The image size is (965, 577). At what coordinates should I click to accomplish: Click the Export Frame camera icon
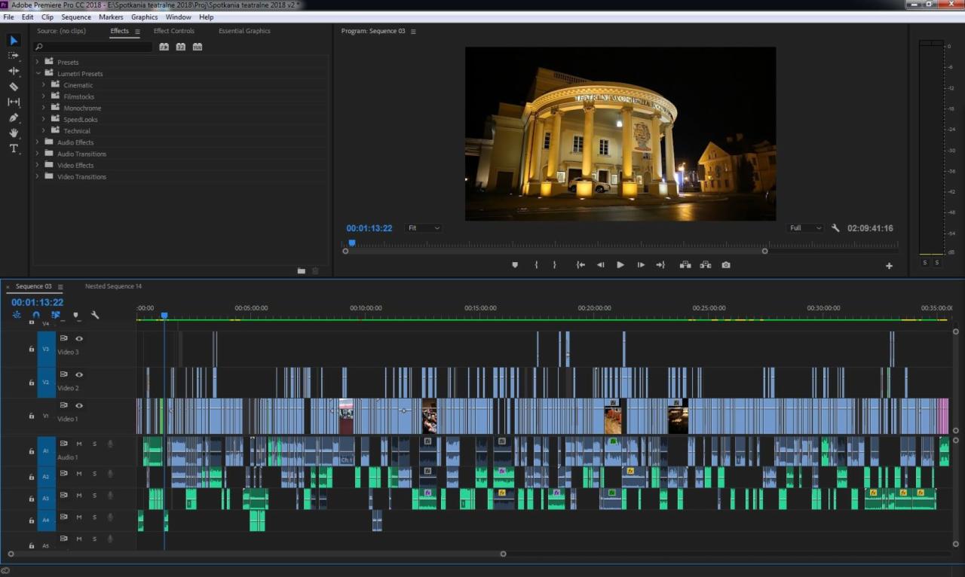(725, 264)
